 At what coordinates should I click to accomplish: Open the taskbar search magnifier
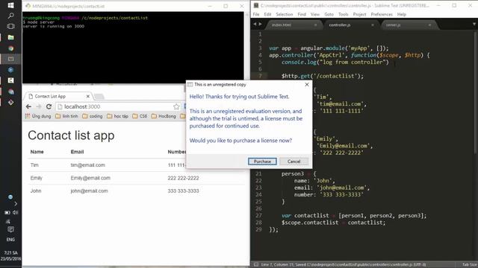coord(10,16)
